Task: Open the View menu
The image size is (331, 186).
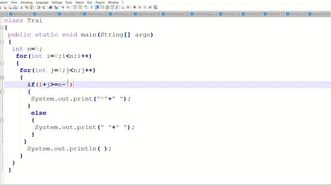Action: 14,2
